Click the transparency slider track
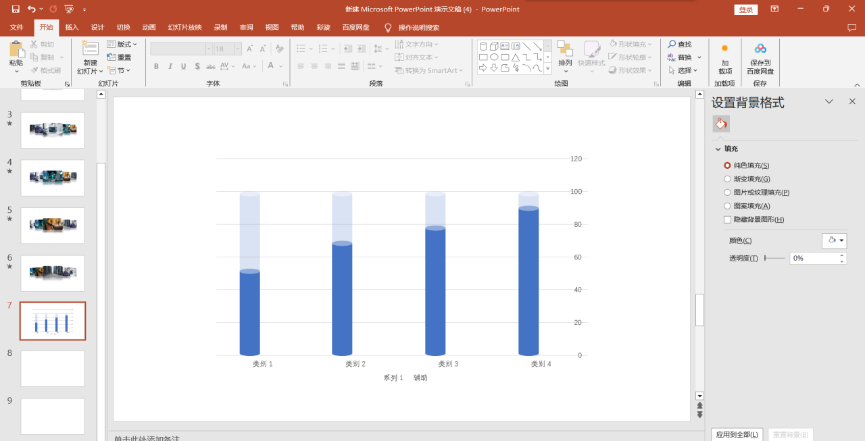The height and width of the screenshot is (441, 865). [775, 258]
